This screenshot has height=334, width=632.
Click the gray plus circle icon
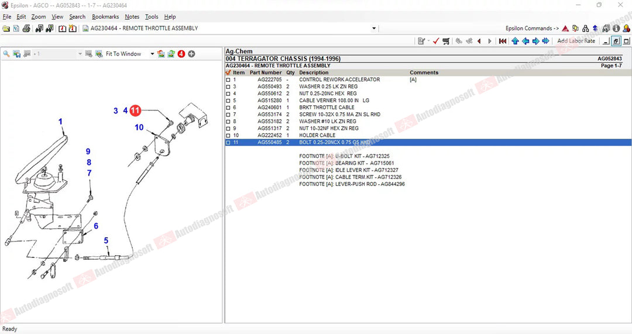(191, 54)
